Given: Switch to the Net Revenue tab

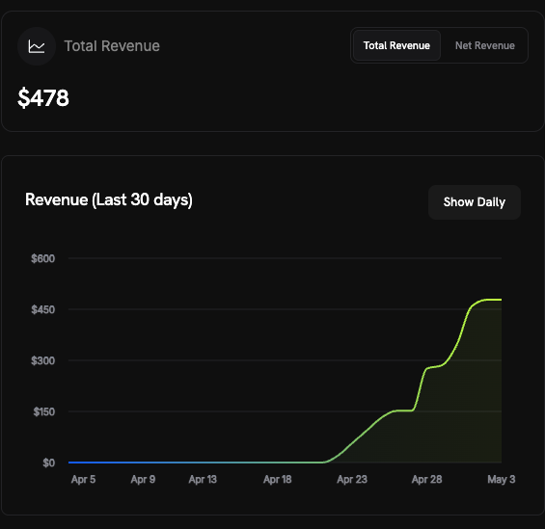Looking at the screenshot, I should [x=485, y=45].
